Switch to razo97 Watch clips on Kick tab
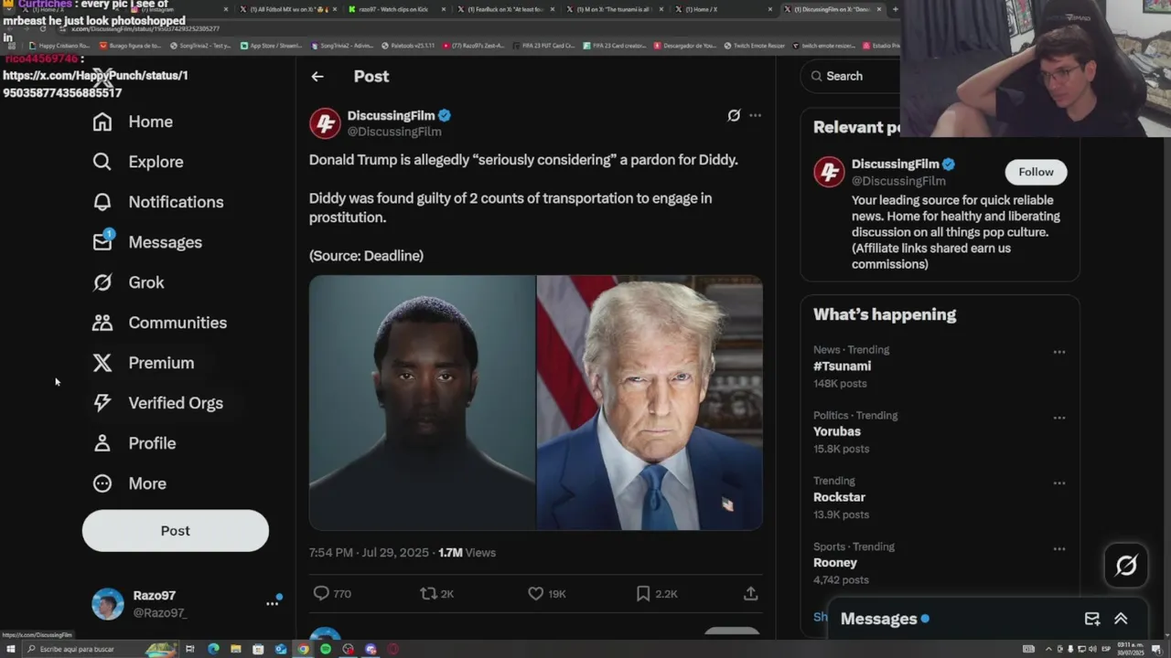Image resolution: width=1171 pixels, height=658 pixels. coord(398,9)
